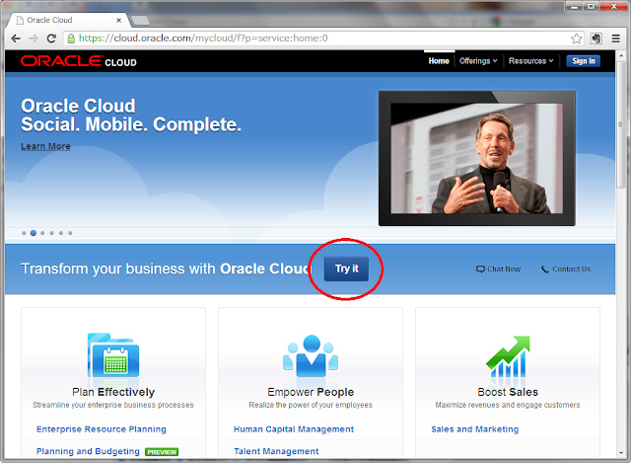Screen dimensions: 631x463
Task: Select the active second carousel dot
Action: point(34,233)
